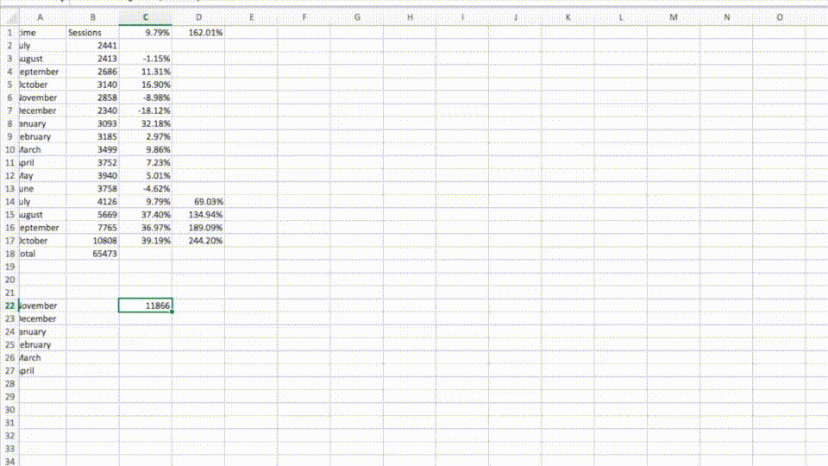Click the column O header
This screenshot has height=466, width=828.
click(780, 17)
